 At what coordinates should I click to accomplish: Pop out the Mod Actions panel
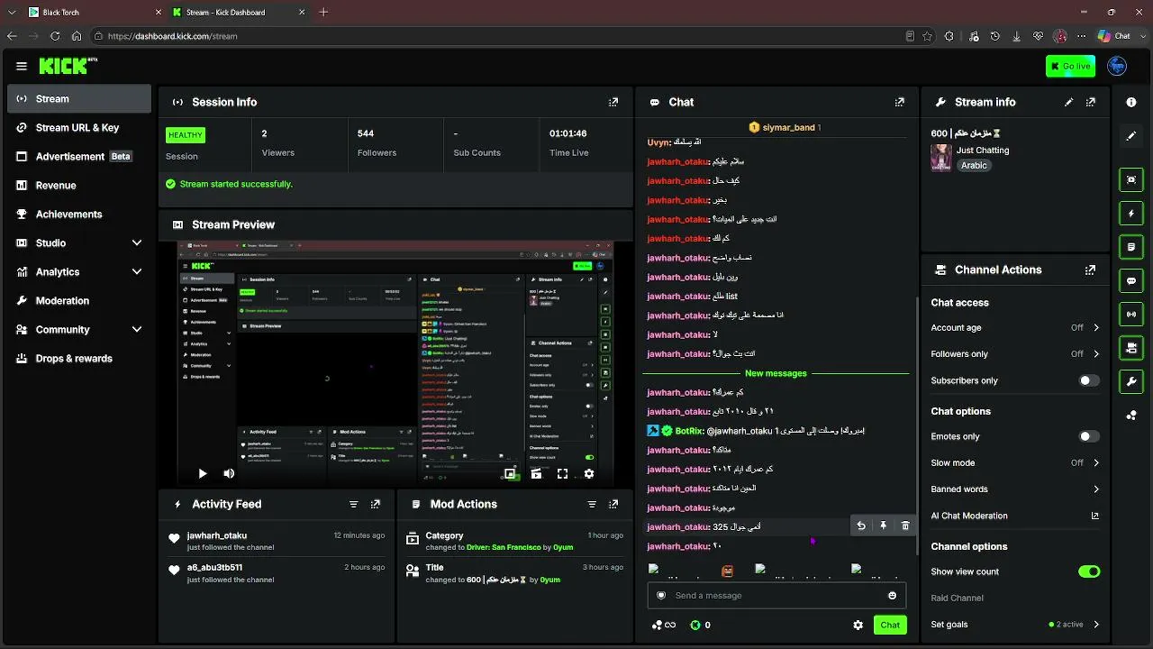click(613, 505)
